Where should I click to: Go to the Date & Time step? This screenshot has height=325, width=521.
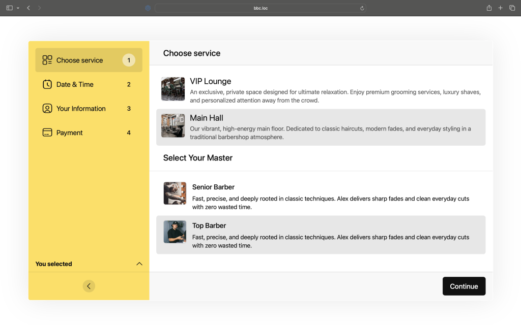pyautogui.click(x=89, y=84)
